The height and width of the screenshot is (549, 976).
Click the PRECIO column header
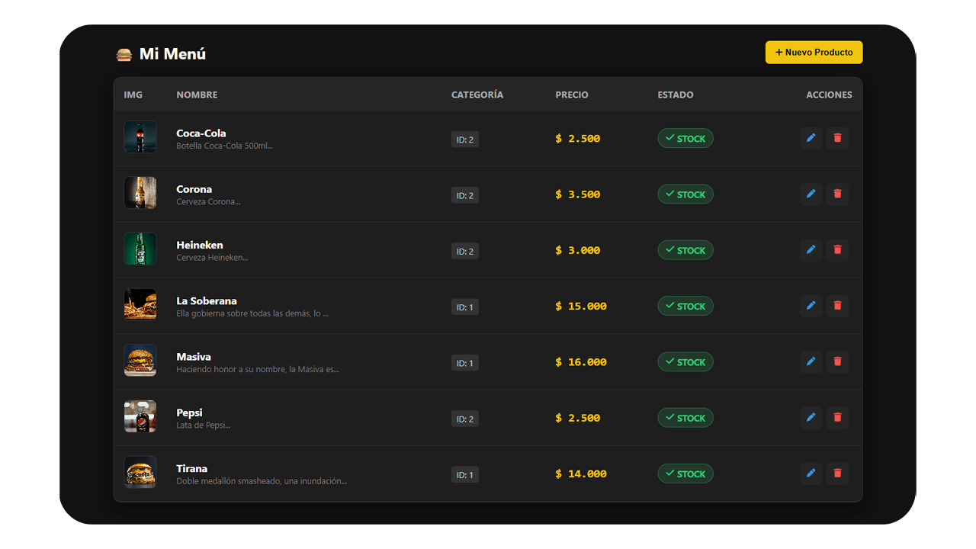[x=571, y=95]
